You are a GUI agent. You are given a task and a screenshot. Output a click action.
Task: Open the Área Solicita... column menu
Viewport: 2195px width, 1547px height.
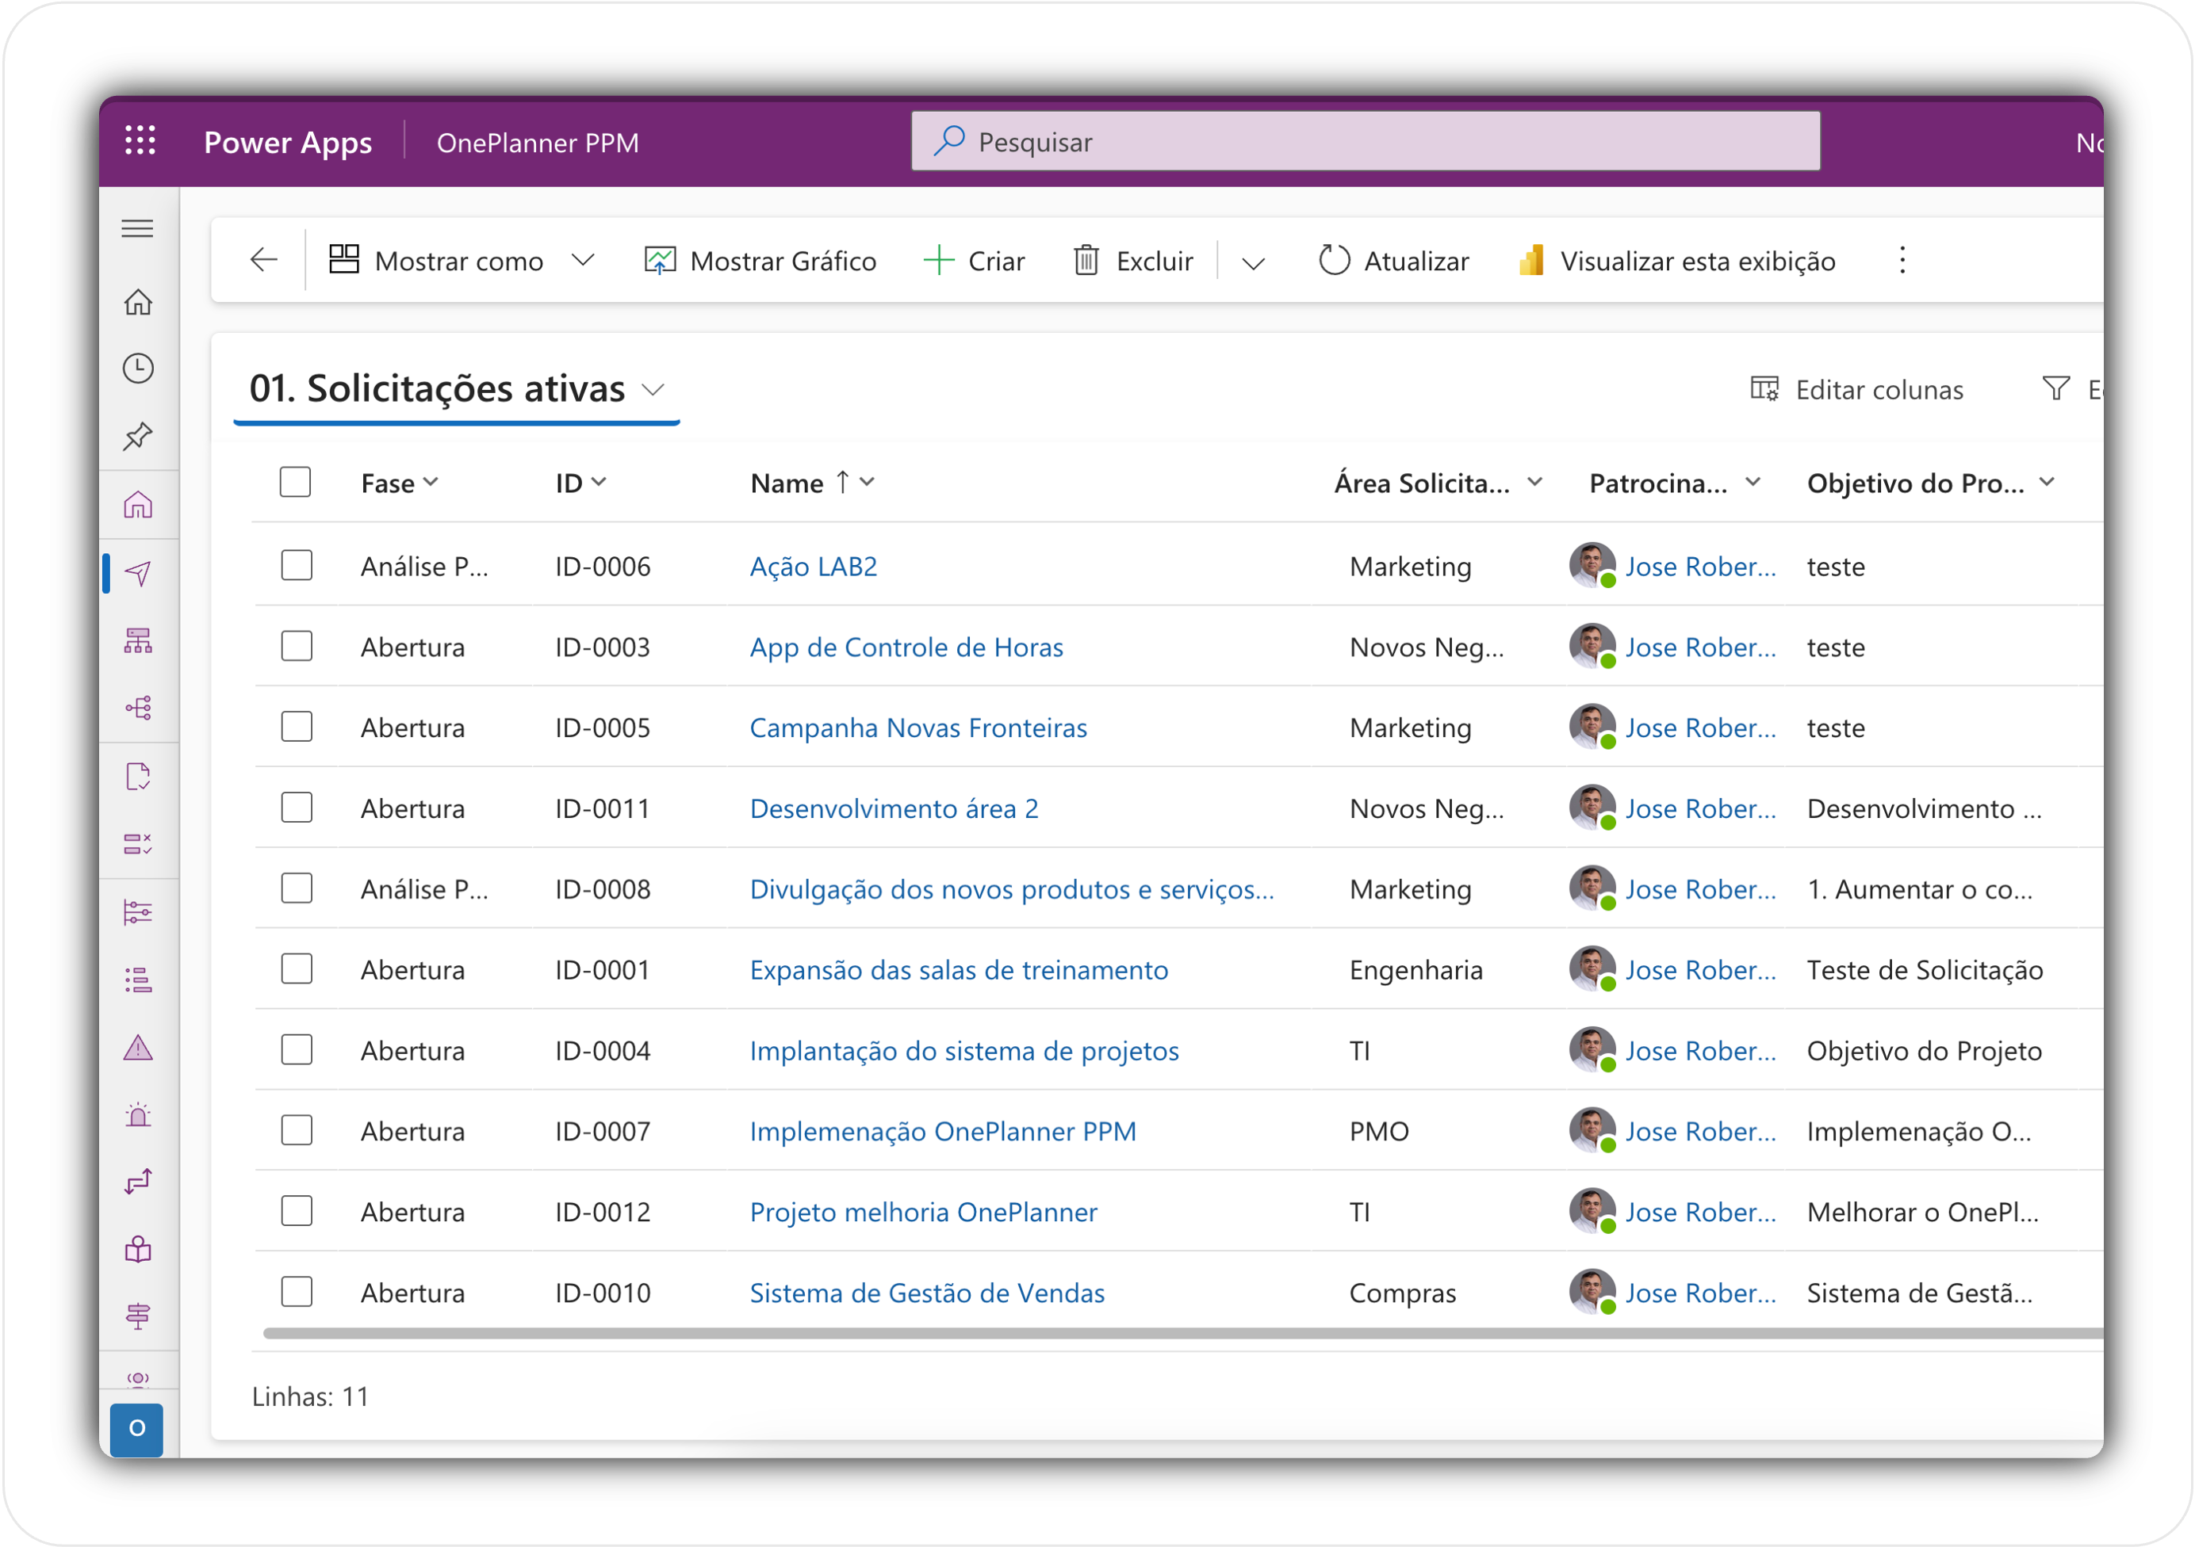click(x=1438, y=483)
